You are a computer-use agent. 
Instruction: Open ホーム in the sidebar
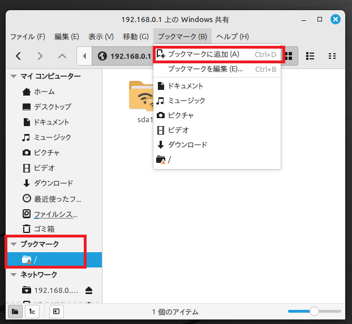click(x=44, y=92)
